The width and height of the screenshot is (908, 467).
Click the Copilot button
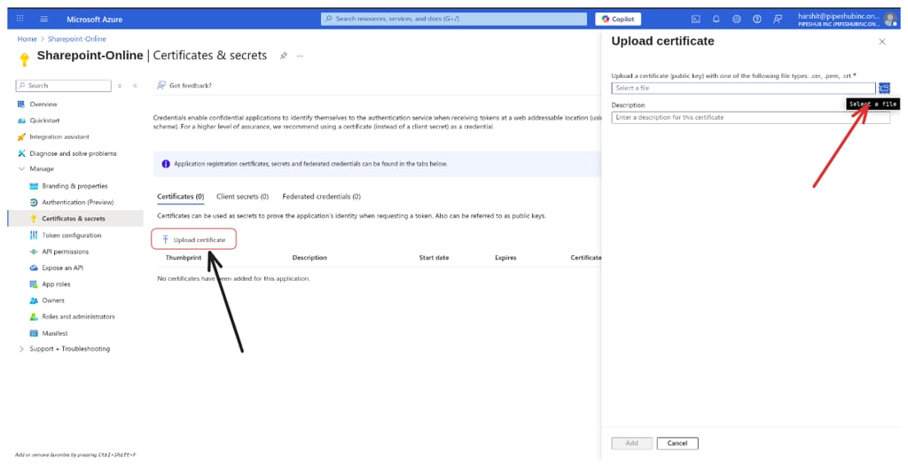(618, 19)
